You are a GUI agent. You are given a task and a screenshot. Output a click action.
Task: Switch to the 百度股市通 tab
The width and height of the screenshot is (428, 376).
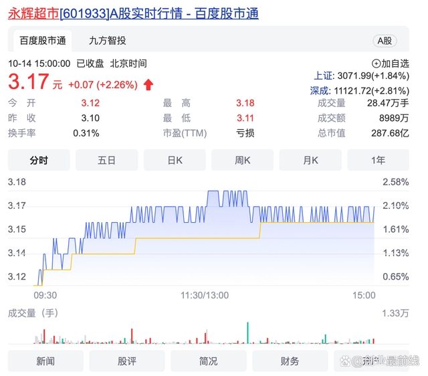[x=43, y=41]
